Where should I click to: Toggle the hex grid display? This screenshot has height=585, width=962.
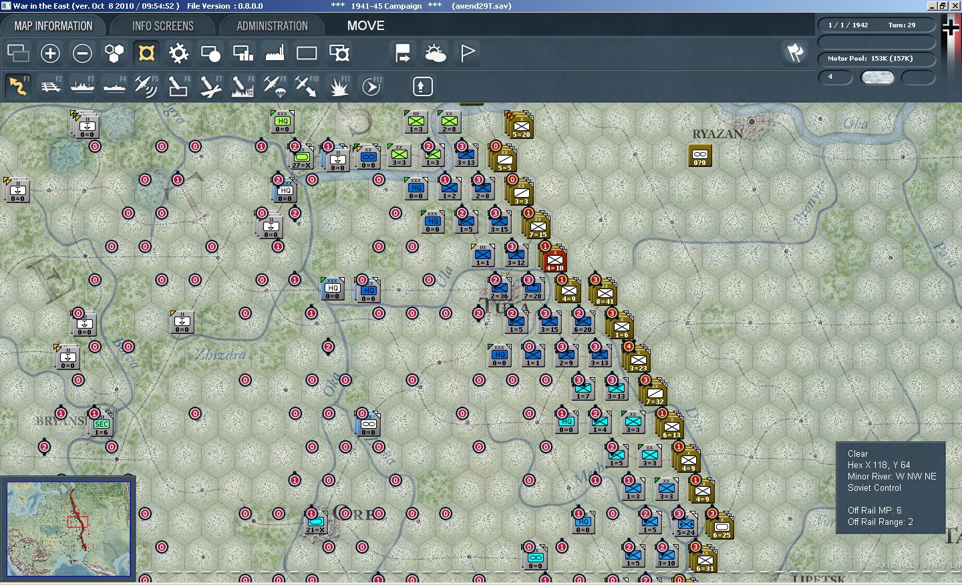[114, 53]
